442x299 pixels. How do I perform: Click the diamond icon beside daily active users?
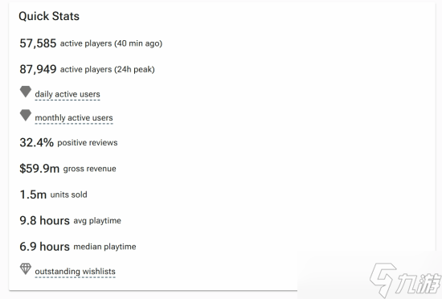[x=26, y=92]
